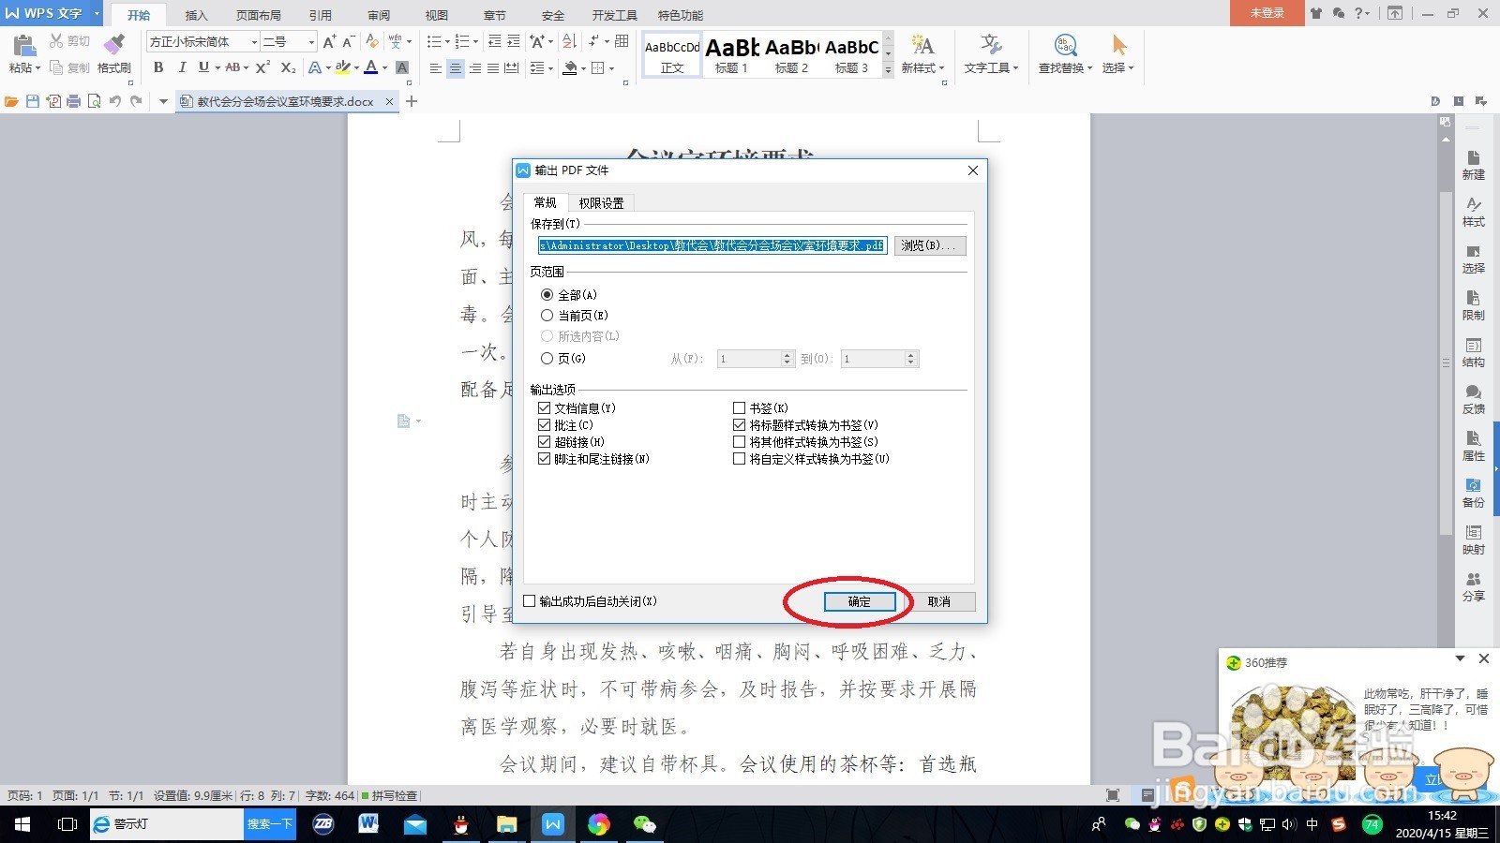The width and height of the screenshot is (1500, 843).
Task: Open the 审阅 ribbon tab
Action: [379, 15]
